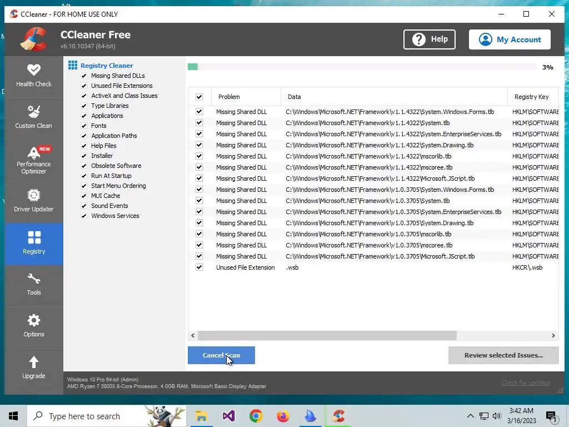This screenshot has height=427, width=569.
Task: Toggle Unused File Extensions checkbox
Action: click(x=84, y=86)
